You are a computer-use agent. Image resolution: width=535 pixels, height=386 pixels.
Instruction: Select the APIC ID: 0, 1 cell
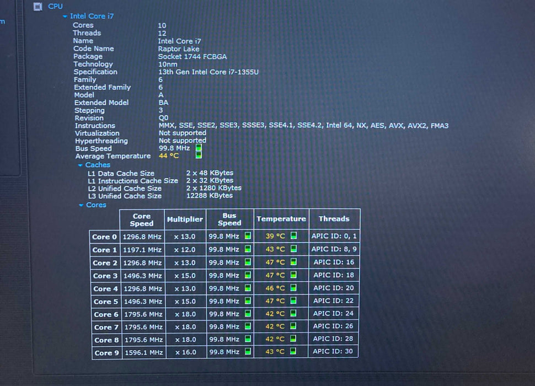pos(334,236)
